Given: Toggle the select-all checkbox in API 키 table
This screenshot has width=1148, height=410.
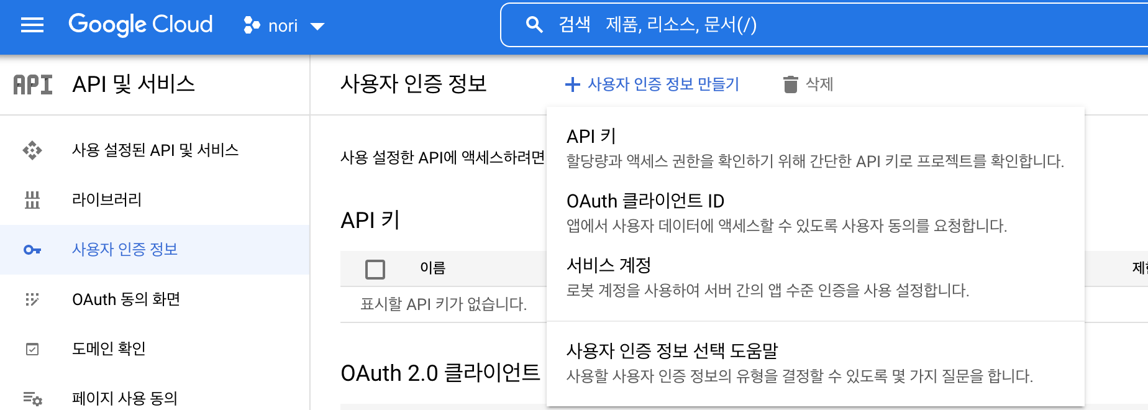Looking at the screenshot, I should [375, 269].
